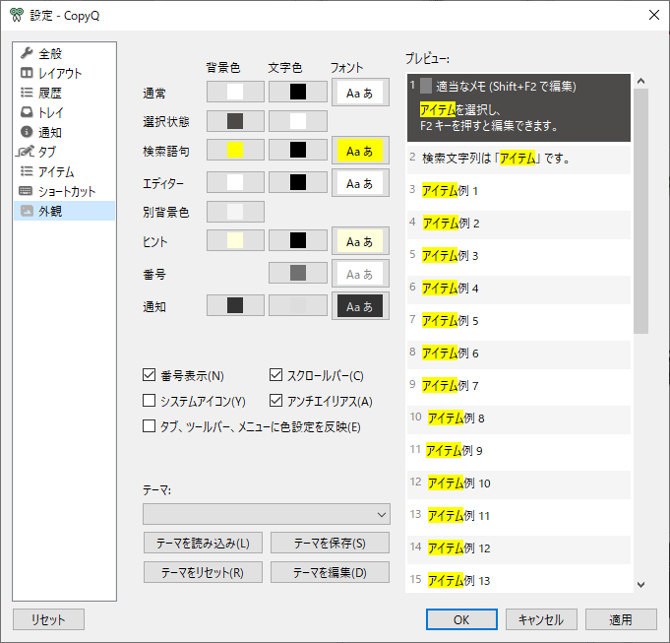Enable タブ、ツールバー、メニューに色設定を反映(E)
Viewport: 670px width, 643px height.
click(x=149, y=426)
